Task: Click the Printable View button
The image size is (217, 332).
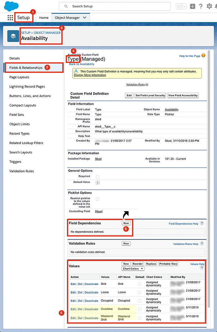Action: [168, 264]
